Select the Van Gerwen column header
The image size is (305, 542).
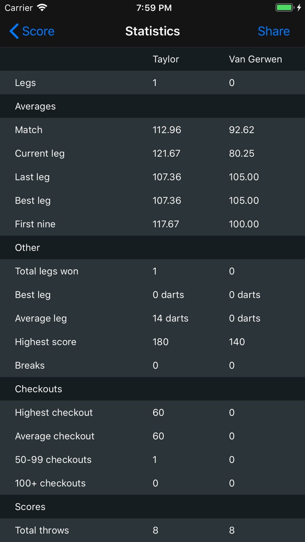click(255, 59)
